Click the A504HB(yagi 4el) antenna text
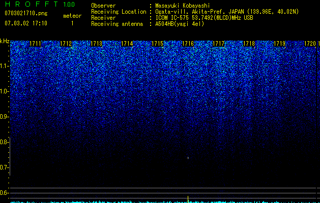 tap(180, 24)
